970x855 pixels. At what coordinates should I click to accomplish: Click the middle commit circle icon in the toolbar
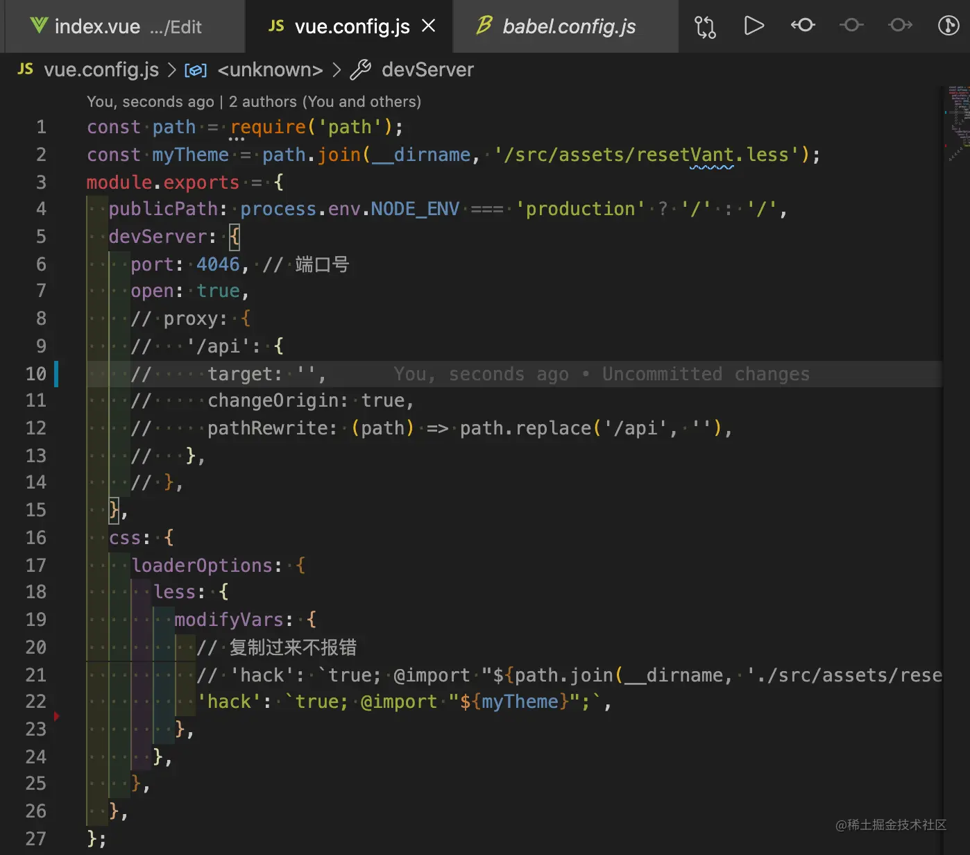pos(851,25)
